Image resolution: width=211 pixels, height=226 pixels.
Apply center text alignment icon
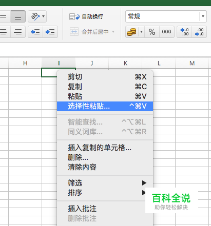point(4,32)
